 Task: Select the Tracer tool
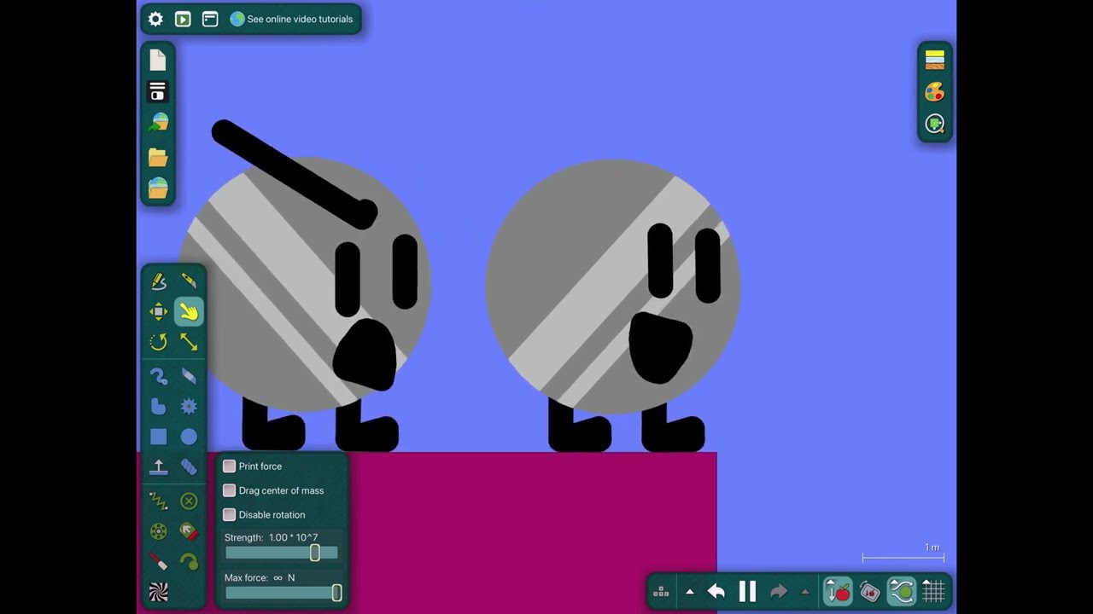pyautogui.click(x=189, y=562)
